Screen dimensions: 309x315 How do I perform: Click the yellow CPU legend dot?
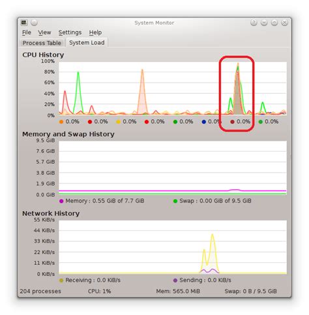click(118, 122)
